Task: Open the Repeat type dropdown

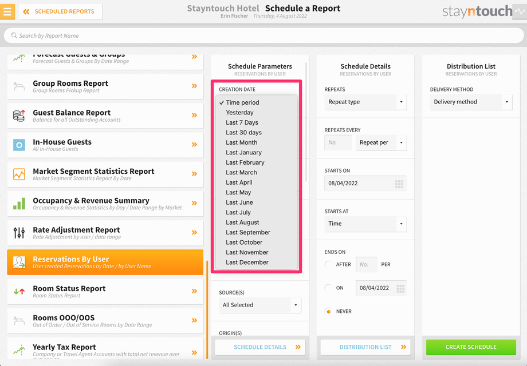Action: click(x=365, y=102)
